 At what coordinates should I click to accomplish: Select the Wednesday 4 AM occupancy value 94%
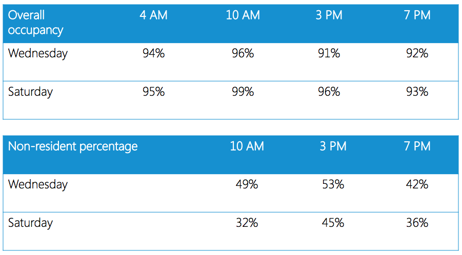[x=154, y=53]
